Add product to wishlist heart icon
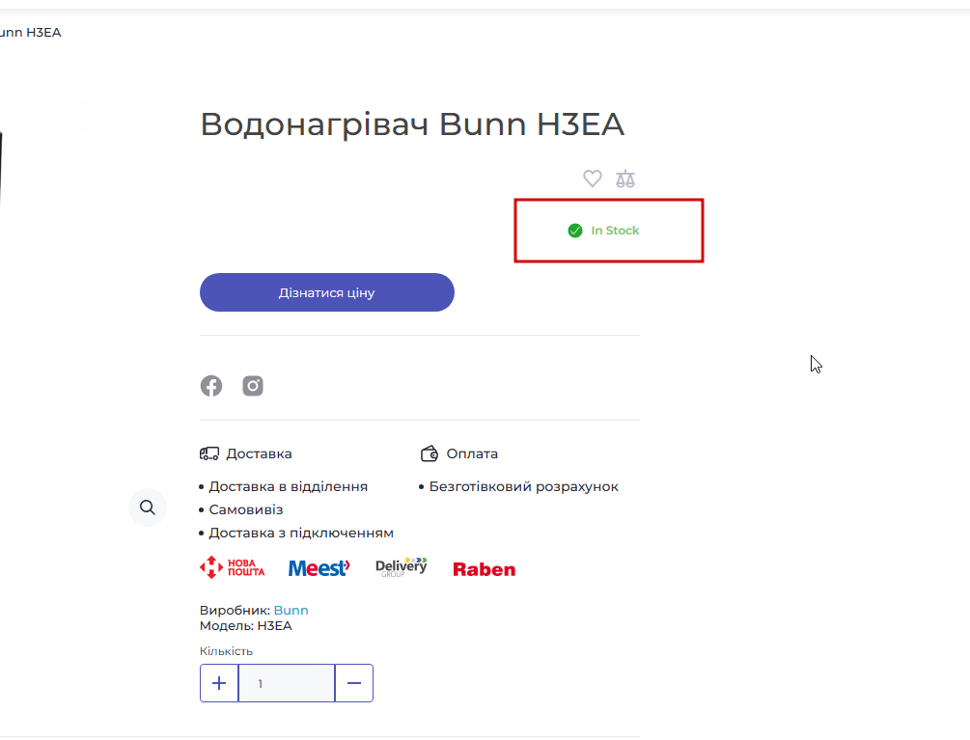The height and width of the screenshot is (740, 970). pos(592,178)
